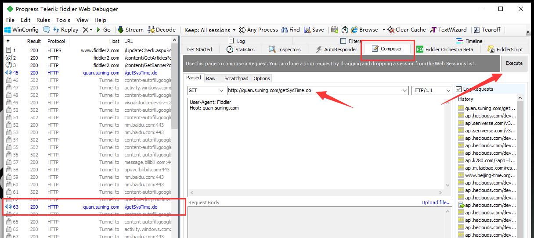Click the comment speech-bubble icon
Viewport: 534px width, 238px height.
click(47, 30)
